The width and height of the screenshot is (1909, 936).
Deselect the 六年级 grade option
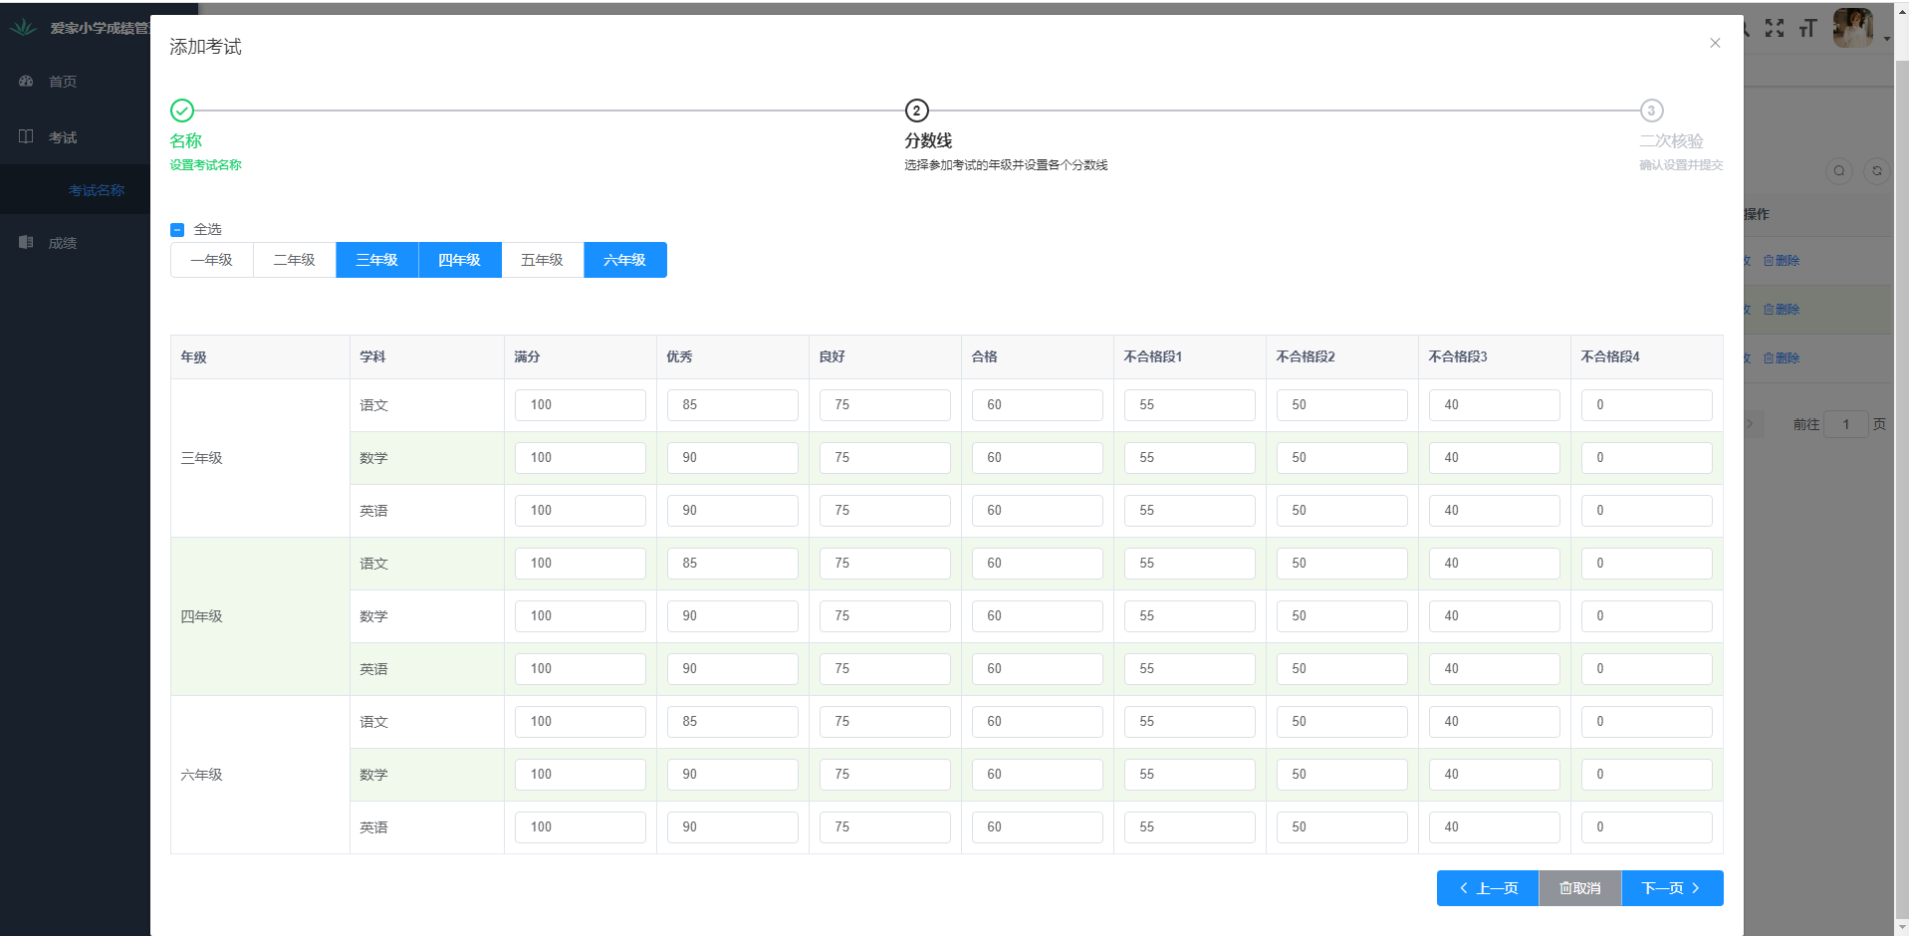tap(624, 260)
